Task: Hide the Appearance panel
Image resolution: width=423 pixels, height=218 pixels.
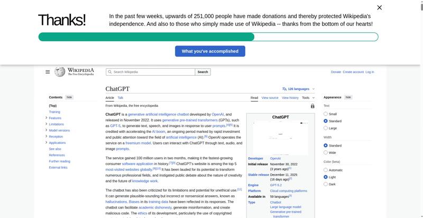Action: pyautogui.click(x=348, y=97)
